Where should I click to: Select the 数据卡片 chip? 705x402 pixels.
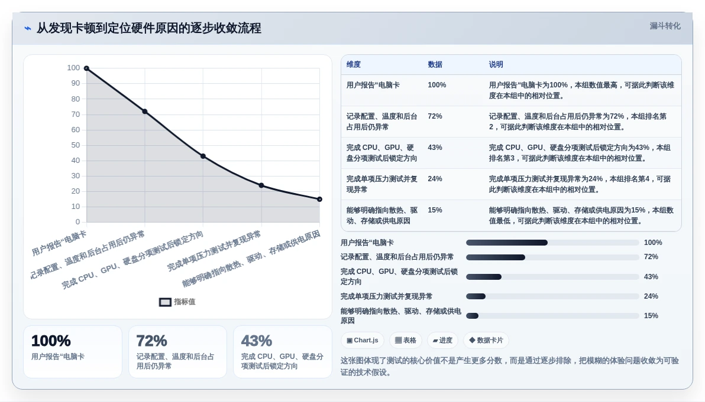click(486, 340)
